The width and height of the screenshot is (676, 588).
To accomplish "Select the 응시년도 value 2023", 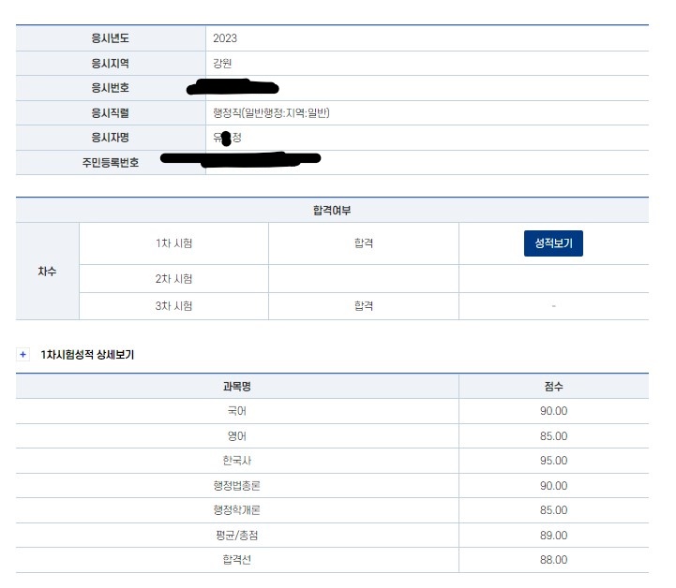I will 225,38.
